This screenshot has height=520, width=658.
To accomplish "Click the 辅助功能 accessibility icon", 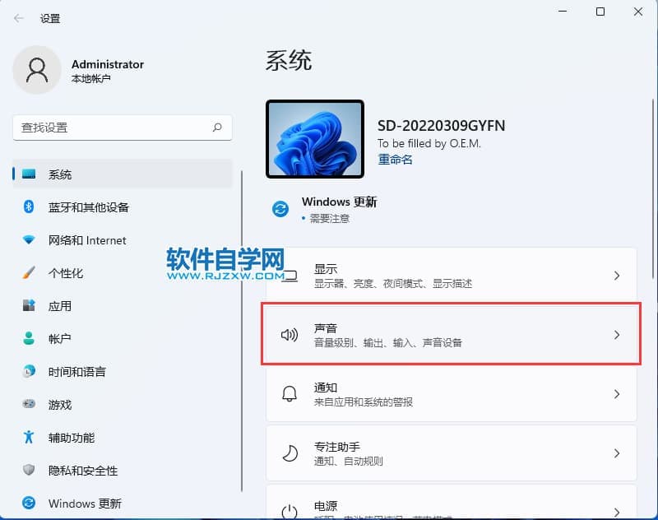I will pyautogui.click(x=29, y=438).
